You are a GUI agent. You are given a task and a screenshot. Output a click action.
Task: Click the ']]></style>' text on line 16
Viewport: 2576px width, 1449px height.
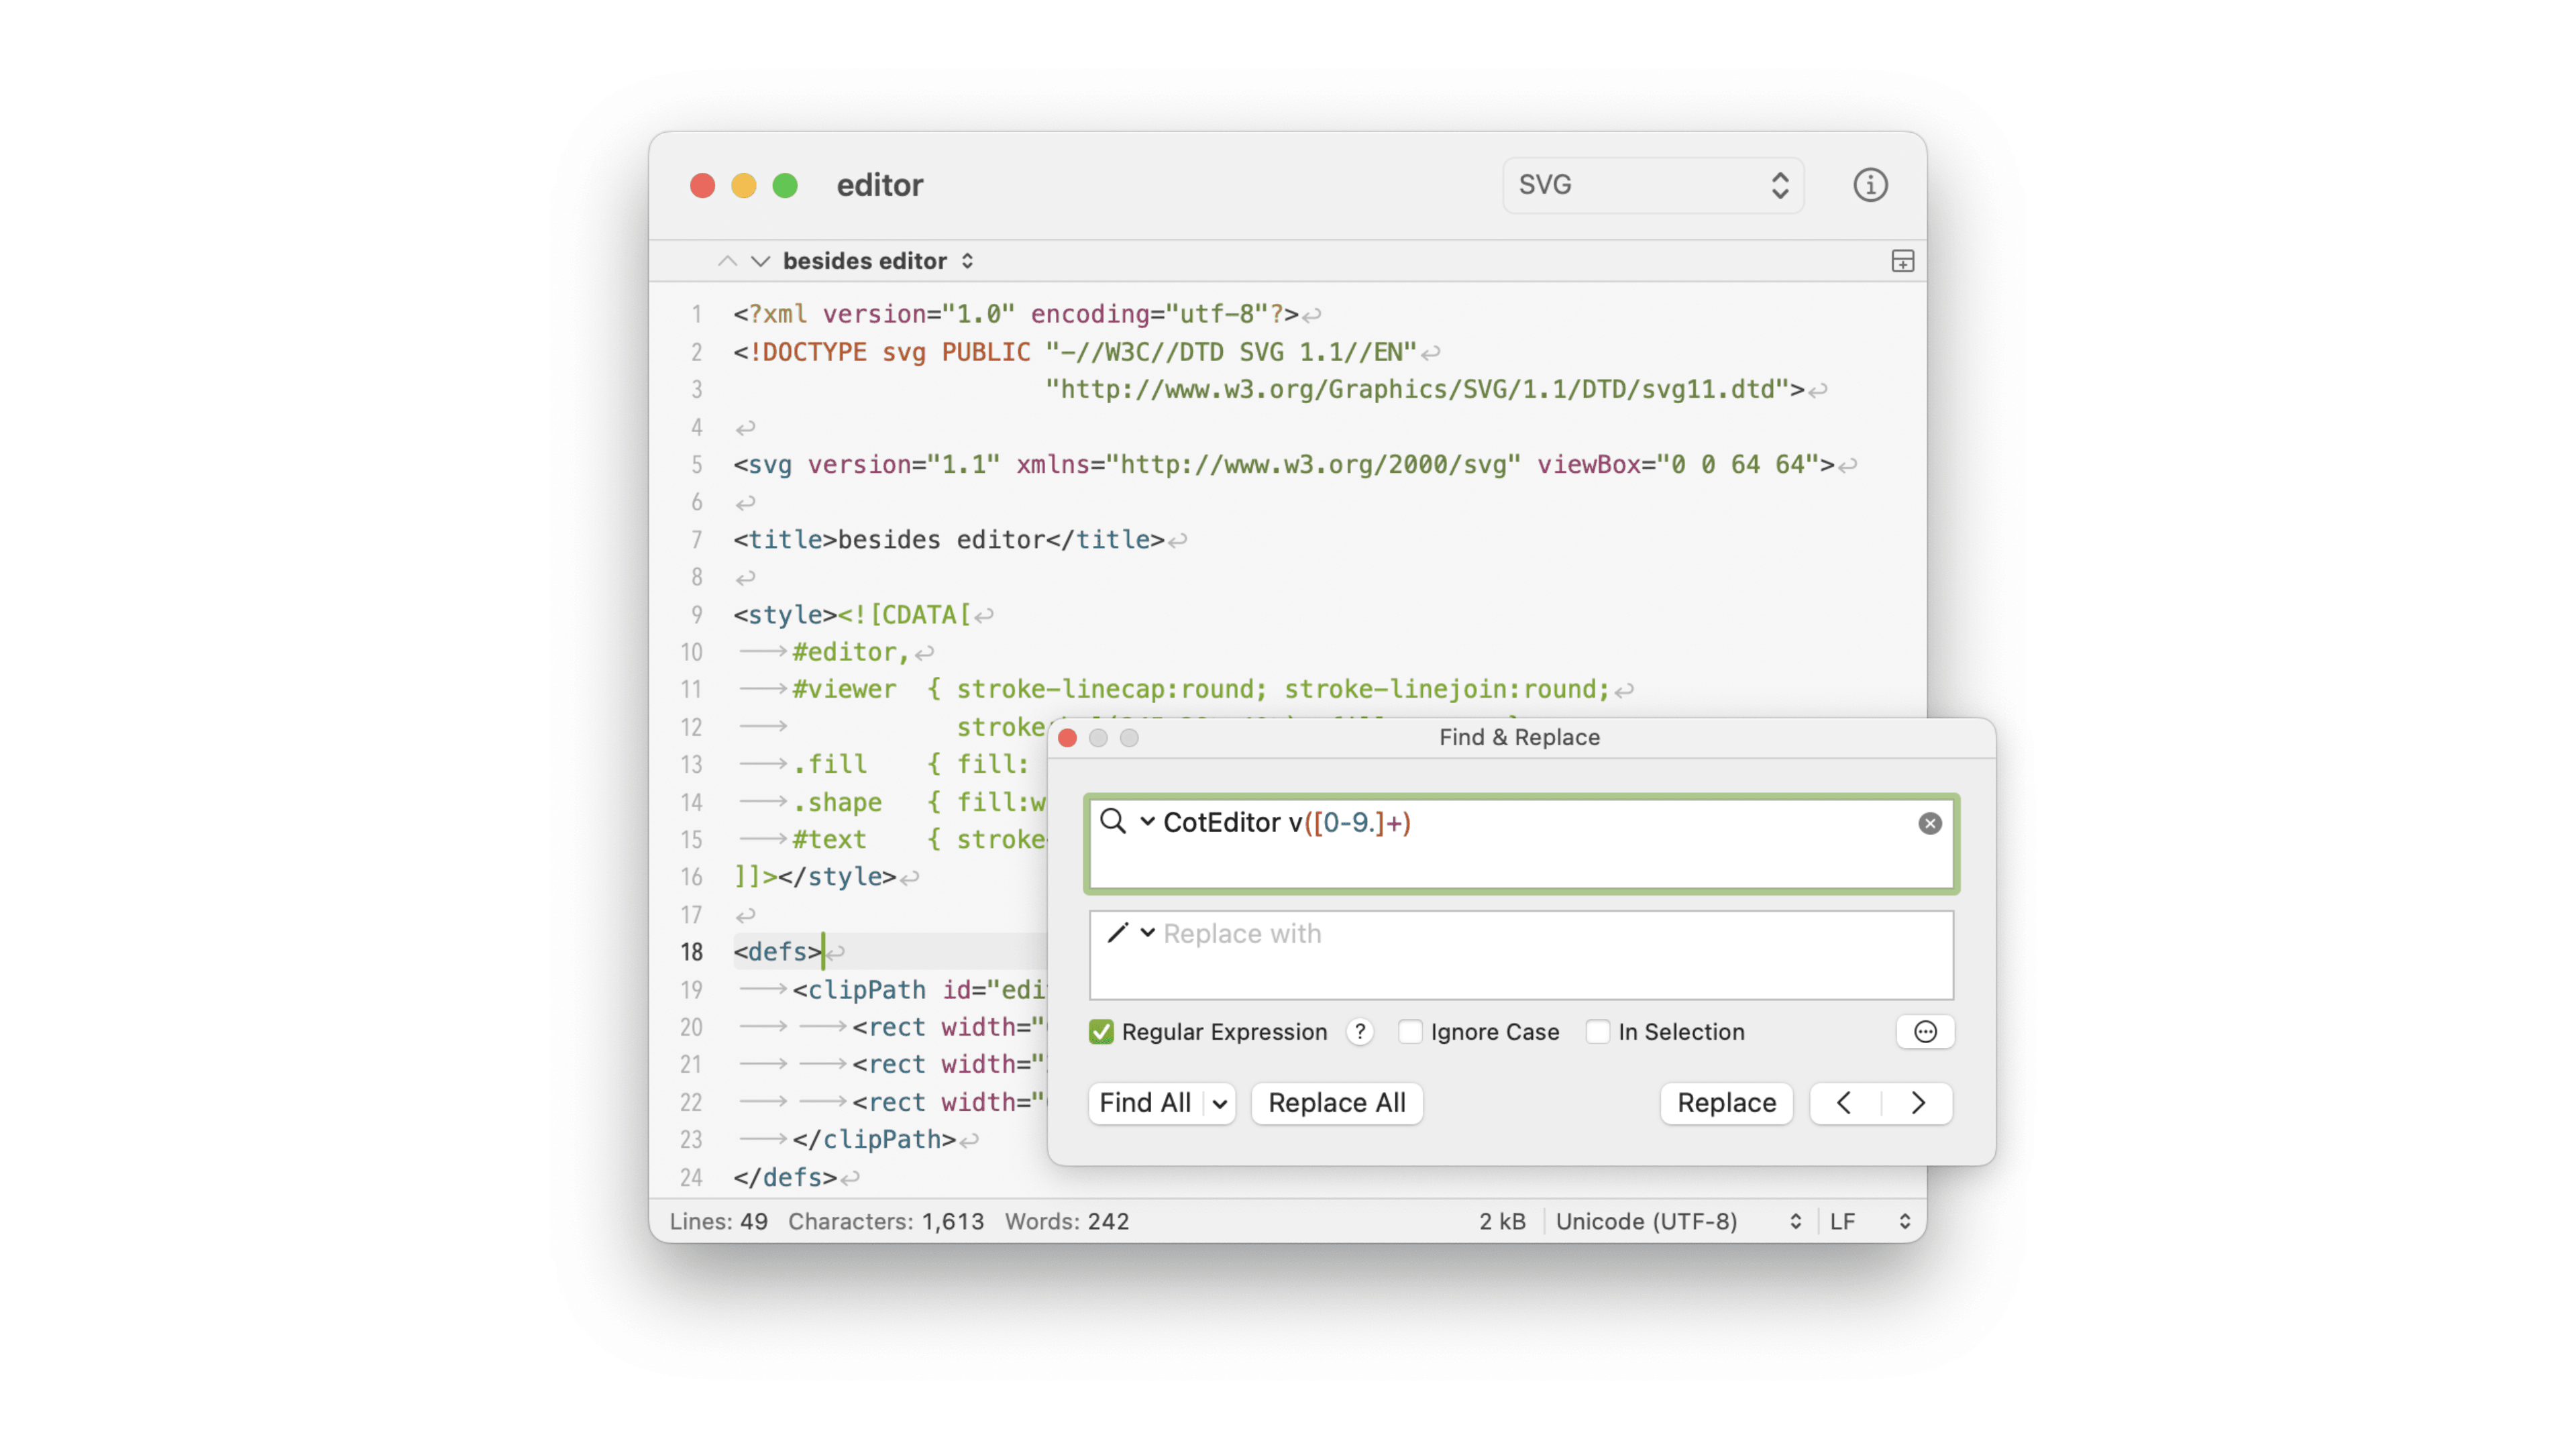point(814,877)
